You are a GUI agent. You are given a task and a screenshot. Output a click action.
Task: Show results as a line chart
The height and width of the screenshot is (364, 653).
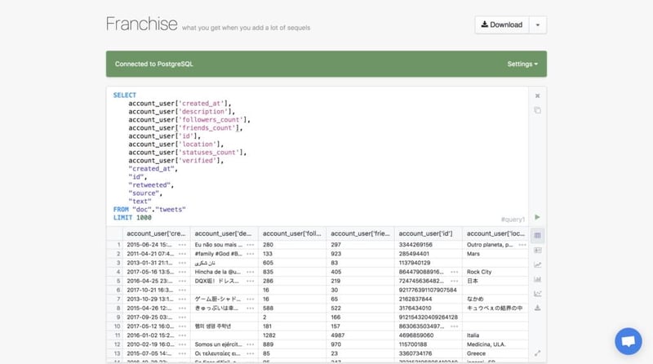tap(537, 265)
